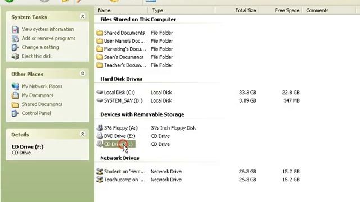This screenshot has width=360, height=202.
Task: Select SYSTEM_SAV (D:) drive icon
Action: [x=100, y=100]
